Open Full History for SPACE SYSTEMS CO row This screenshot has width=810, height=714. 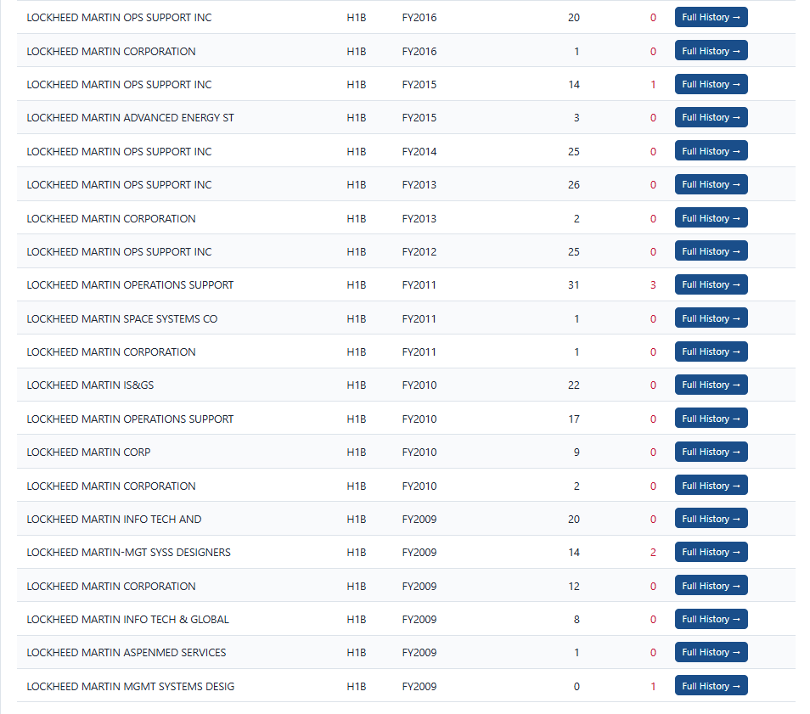point(711,318)
